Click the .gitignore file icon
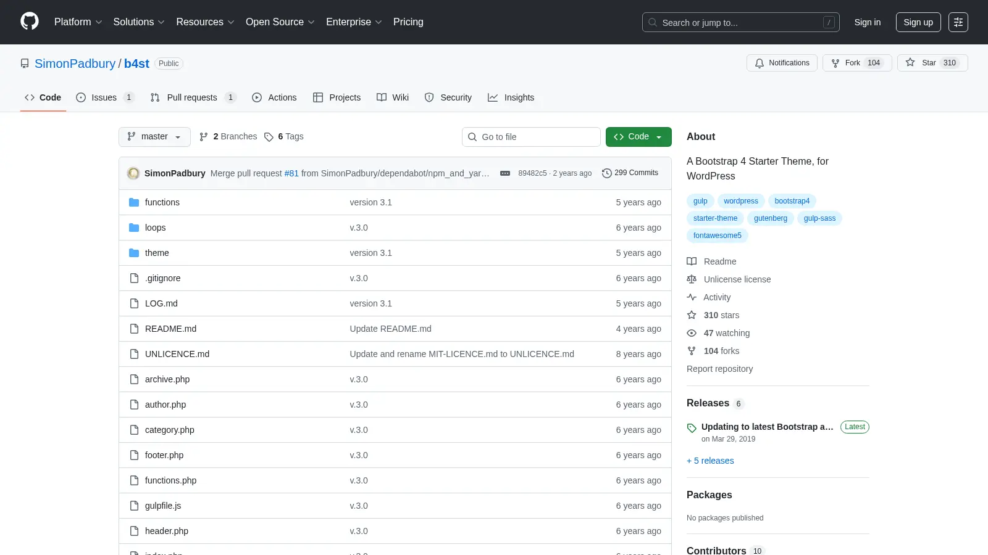The height and width of the screenshot is (555, 988). (x=134, y=278)
